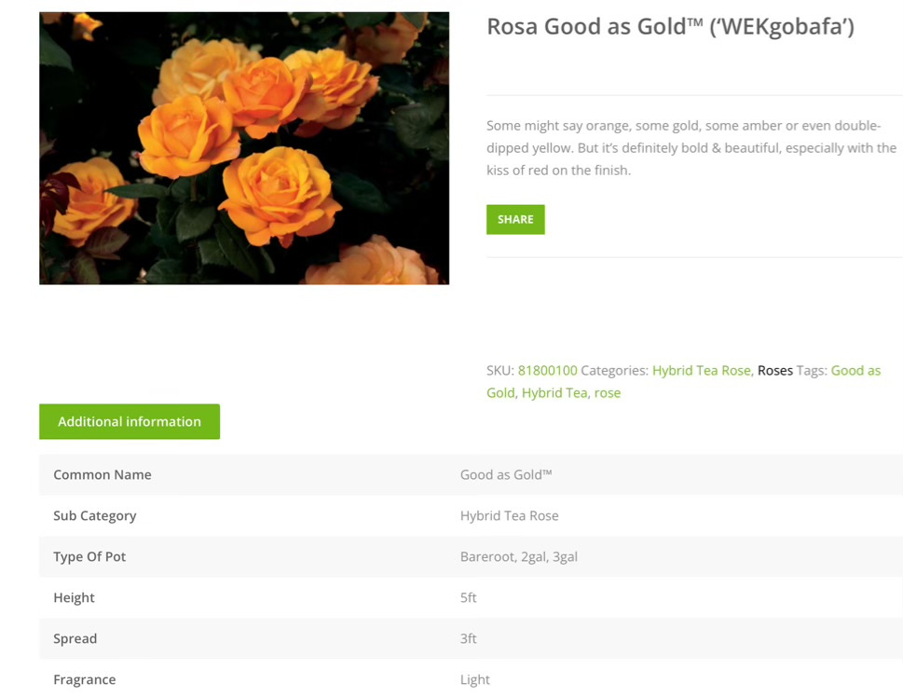Click the Type Of Pot row label
The width and height of the screenshot is (903, 697).
coord(89,556)
